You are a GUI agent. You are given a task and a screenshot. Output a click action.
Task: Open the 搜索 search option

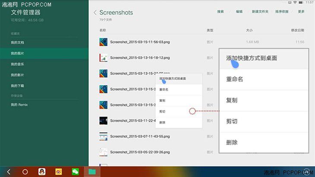(x=220, y=12)
